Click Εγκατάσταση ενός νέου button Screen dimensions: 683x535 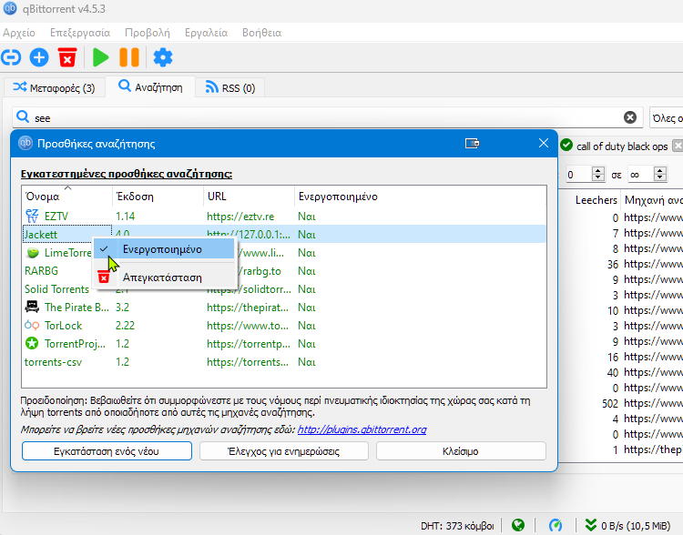(x=107, y=451)
